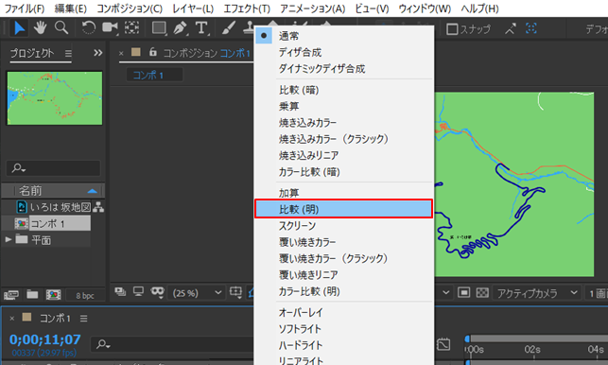The width and height of the screenshot is (608, 365).
Task: Toggle the viewer lock icon
Action: 153,52
